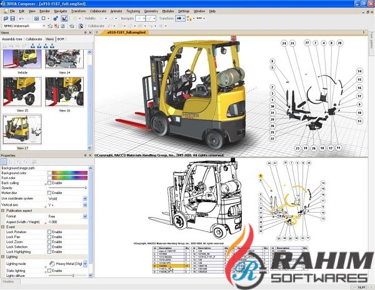
Task: Click the Save floppy disk icon
Action: click(12, 18)
